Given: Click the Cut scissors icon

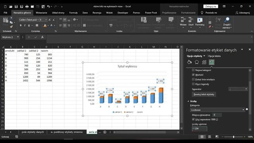Looking at the screenshot, I should (11, 18).
